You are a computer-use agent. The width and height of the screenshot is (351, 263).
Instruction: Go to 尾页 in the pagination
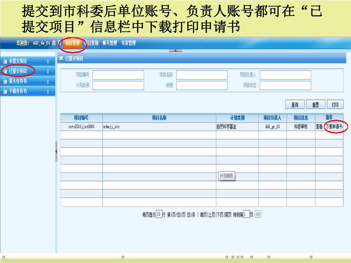pos(228,215)
